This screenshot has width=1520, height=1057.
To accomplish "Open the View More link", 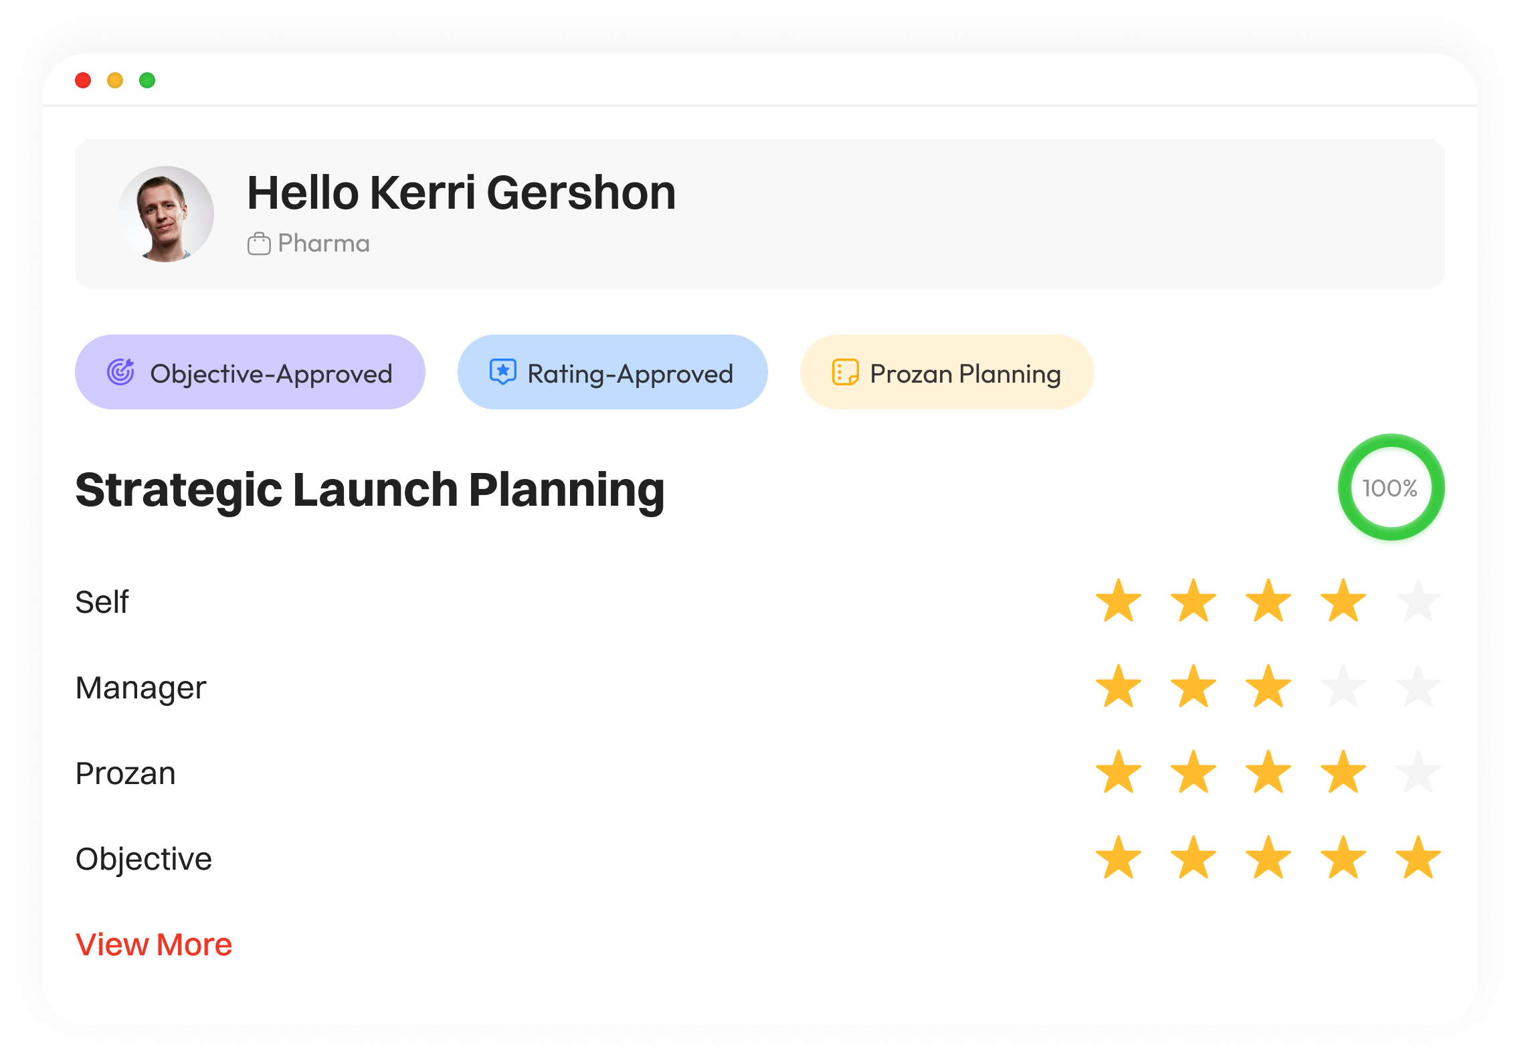I will (154, 945).
